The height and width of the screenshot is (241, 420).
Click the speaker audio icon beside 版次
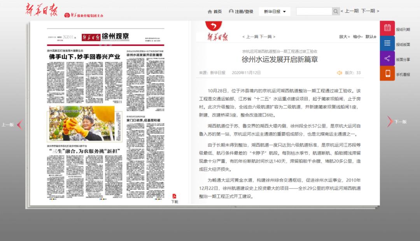pyautogui.click(x=339, y=73)
